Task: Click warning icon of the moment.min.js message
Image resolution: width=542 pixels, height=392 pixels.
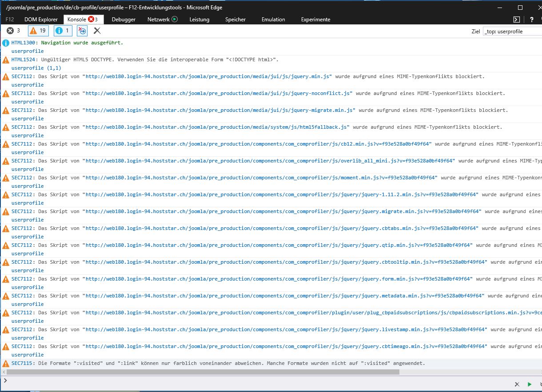Action: tap(6, 178)
